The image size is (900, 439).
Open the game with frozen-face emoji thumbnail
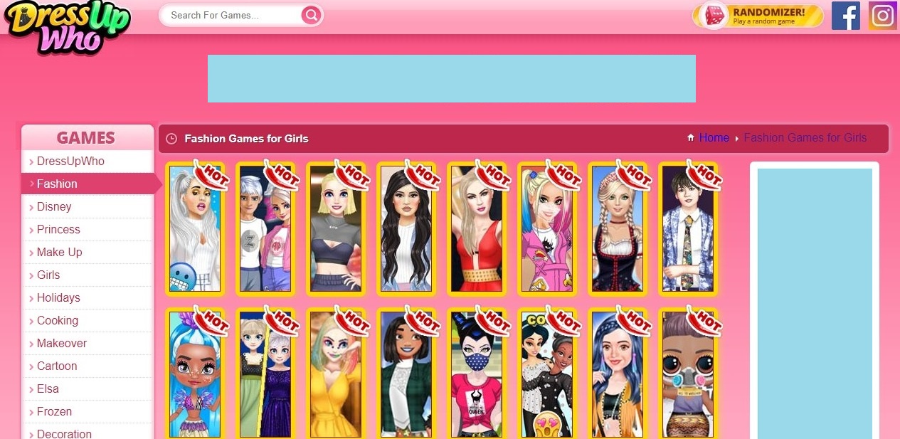[x=195, y=229]
